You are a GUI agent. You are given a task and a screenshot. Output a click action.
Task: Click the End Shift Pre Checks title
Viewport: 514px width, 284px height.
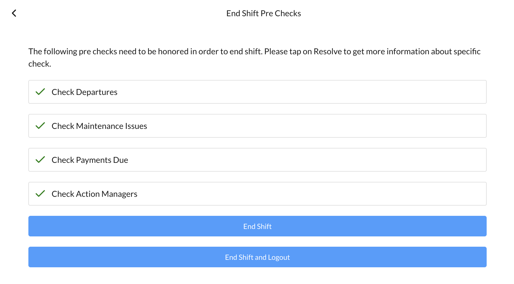point(263,13)
